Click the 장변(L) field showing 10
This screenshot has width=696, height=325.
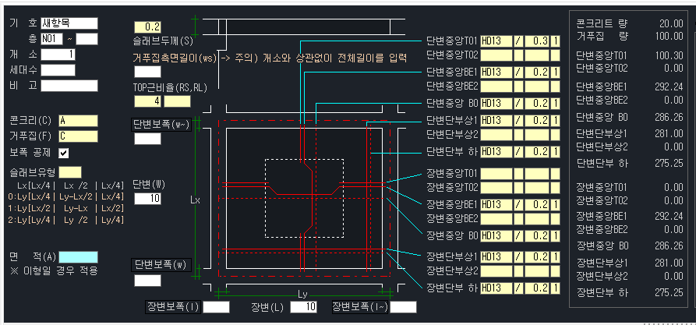pos(303,307)
